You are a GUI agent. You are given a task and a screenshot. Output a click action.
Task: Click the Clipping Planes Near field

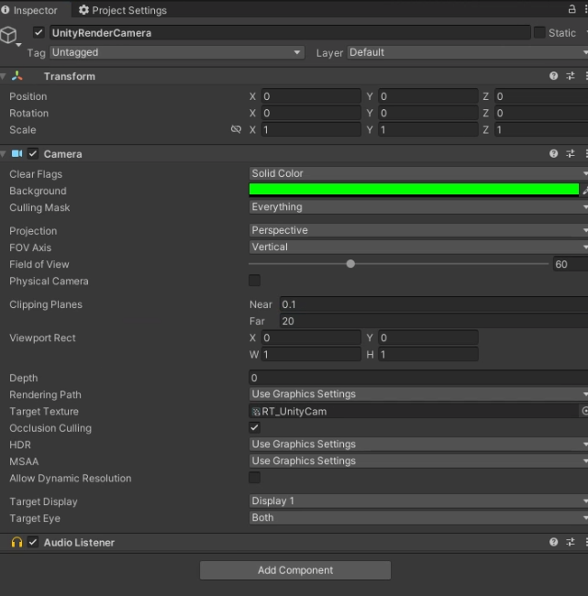tap(434, 304)
